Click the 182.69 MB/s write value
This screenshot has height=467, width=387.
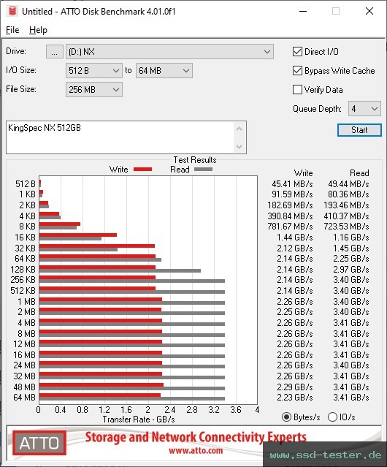[290, 205]
